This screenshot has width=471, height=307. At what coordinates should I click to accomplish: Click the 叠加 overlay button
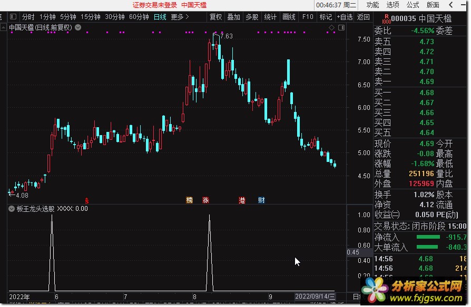tap(234, 17)
